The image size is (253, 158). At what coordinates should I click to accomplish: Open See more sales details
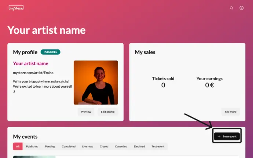tap(230, 112)
